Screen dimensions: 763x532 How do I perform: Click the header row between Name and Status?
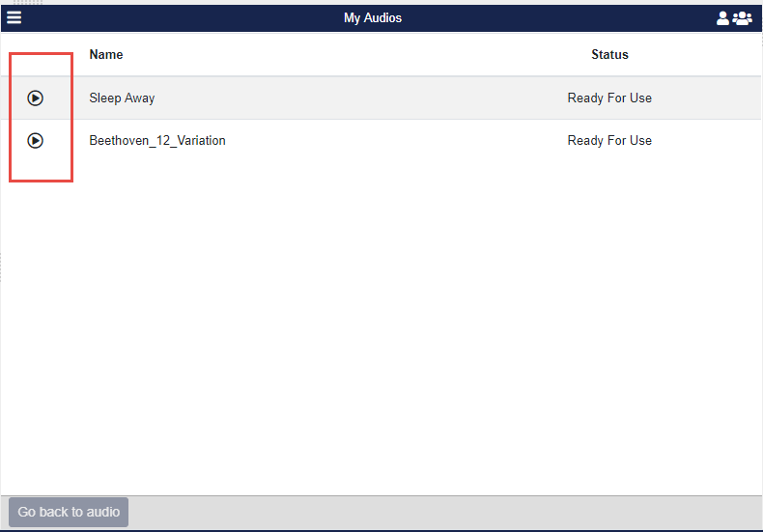[x=357, y=55]
